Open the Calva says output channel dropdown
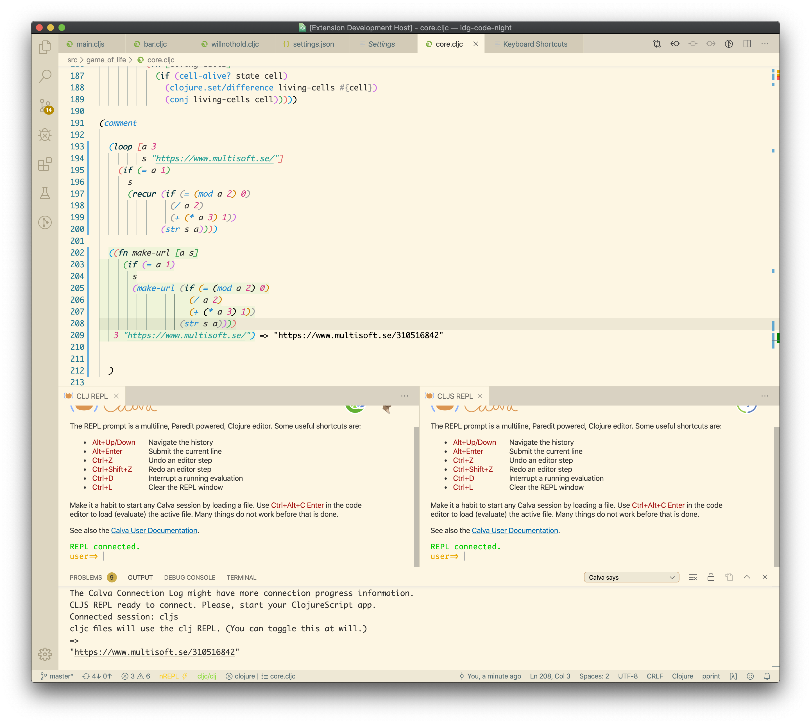The image size is (811, 724). point(631,577)
